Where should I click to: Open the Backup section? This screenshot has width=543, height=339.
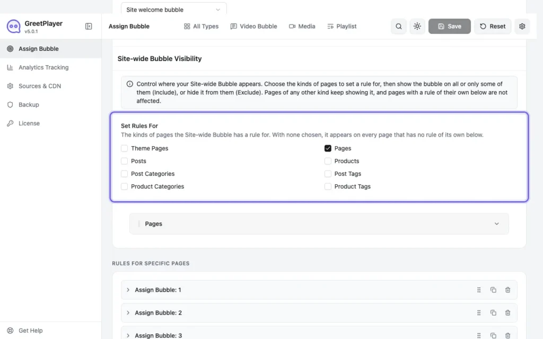pyautogui.click(x=50, y=105)
